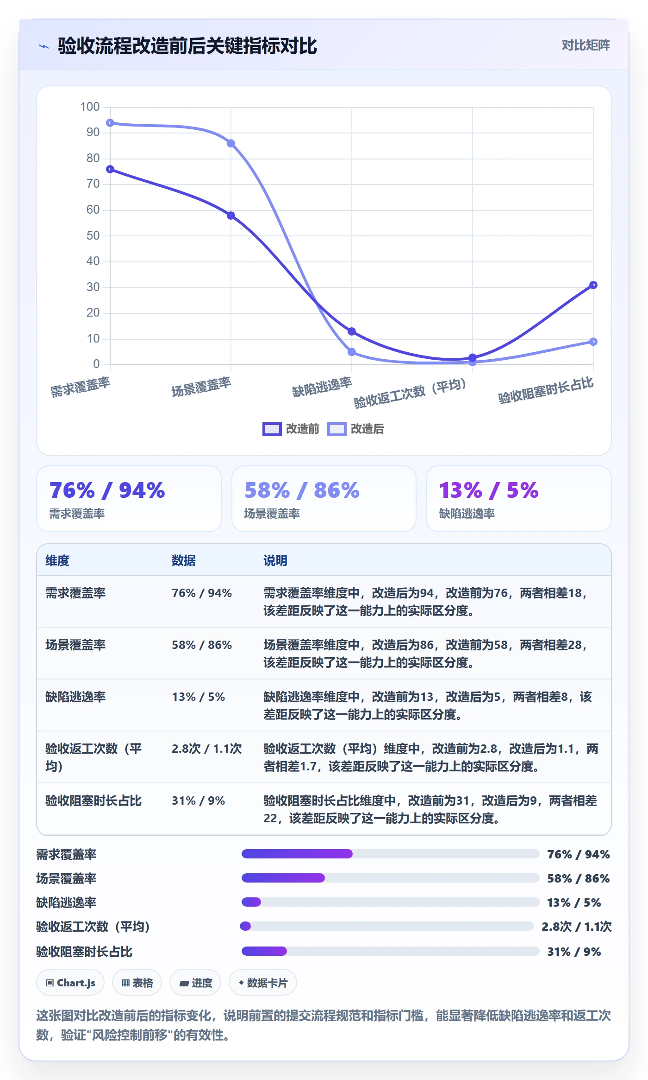Click the 表格 tag chip

click(137, 982)
